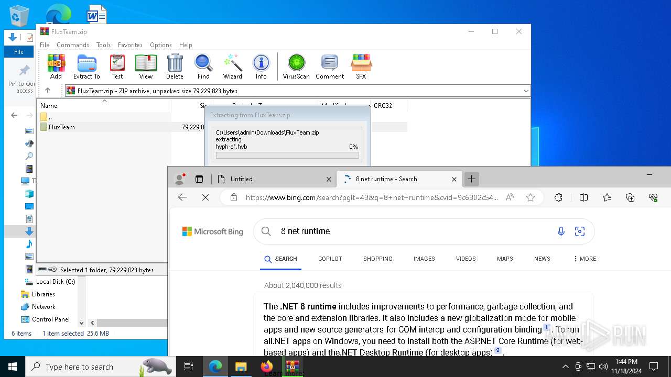Click the Microsoft Bing logo
Image resolution: width=671 pixels, height=377 pixels.
coord(212,231)
